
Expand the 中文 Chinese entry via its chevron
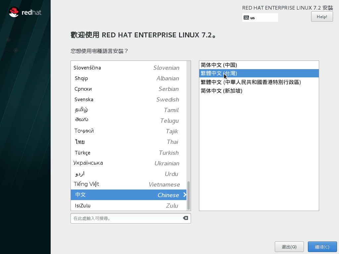pos(185,195)
